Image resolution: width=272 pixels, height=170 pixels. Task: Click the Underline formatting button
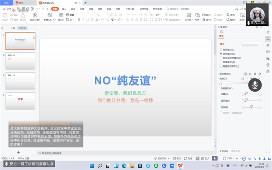pyautogui.click(x=88, y=20)
